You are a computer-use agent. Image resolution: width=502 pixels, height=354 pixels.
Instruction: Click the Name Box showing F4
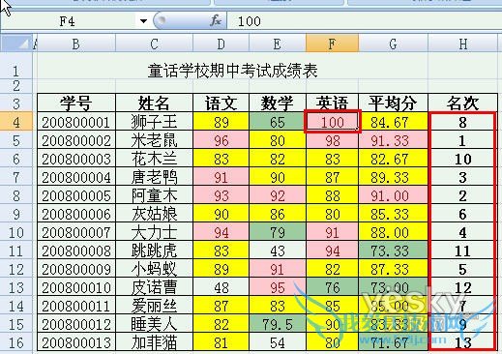pos(70,21)
